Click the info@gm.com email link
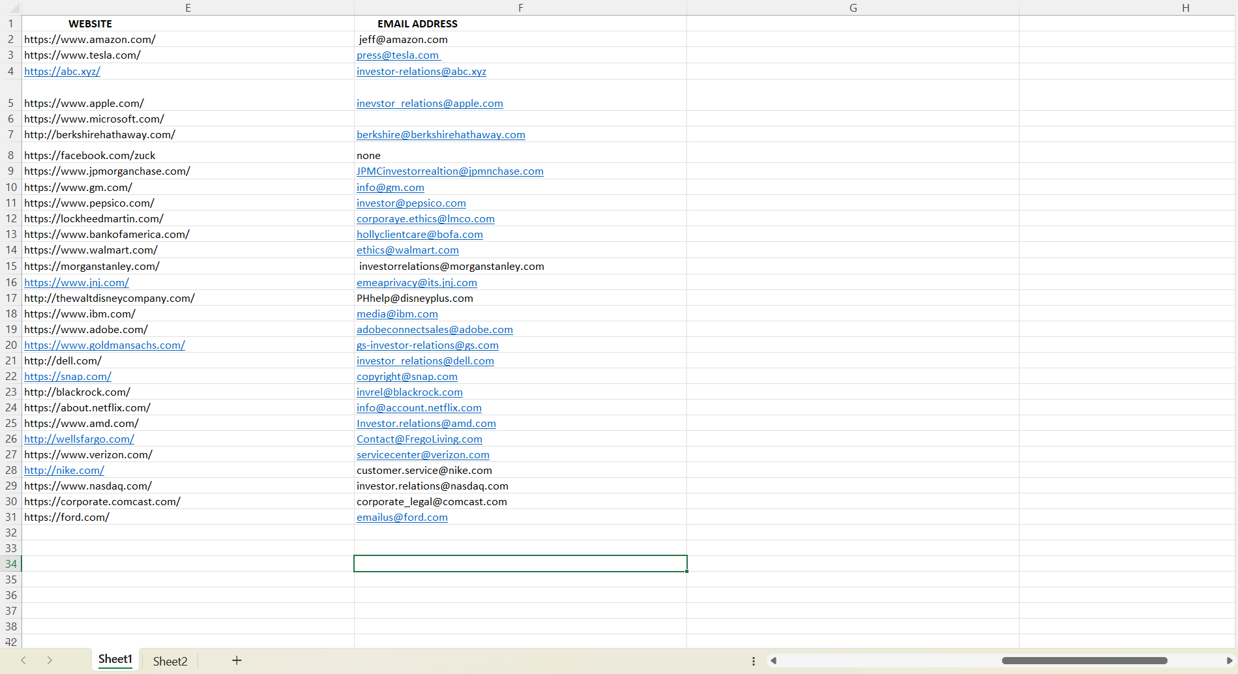Screen dimensions: 1238x674 (x=390, y=188)
